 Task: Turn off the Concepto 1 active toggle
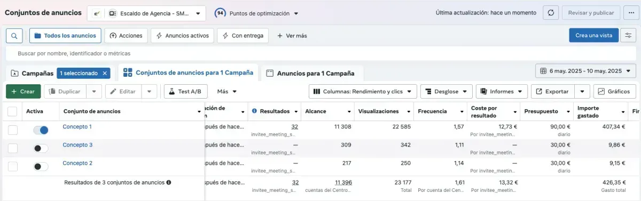pos(41,130)
